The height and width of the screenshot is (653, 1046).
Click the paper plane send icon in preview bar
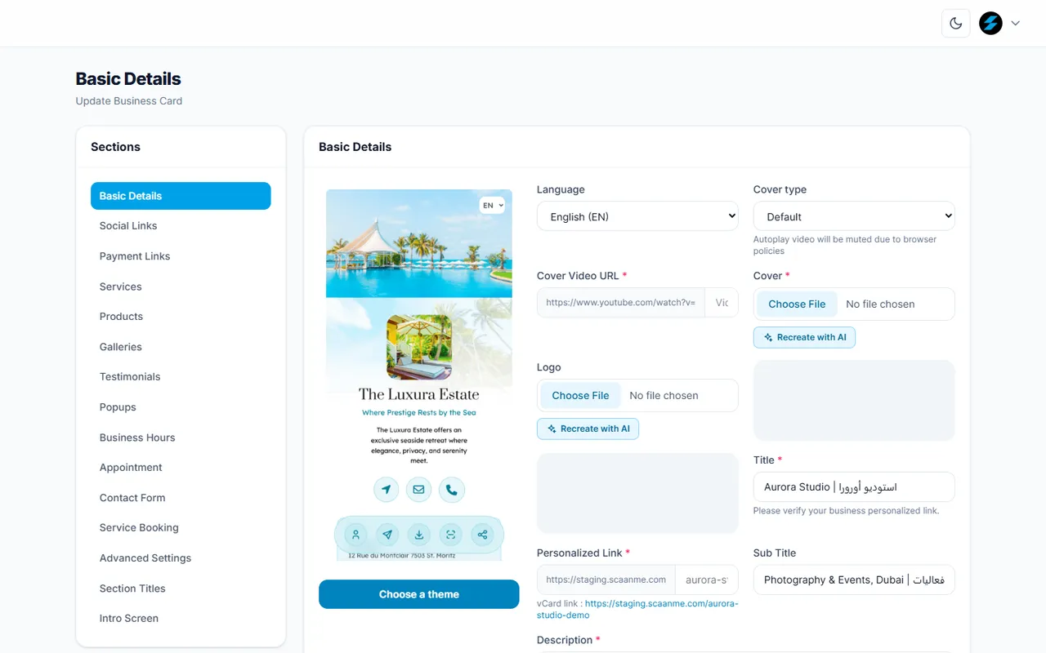(387, 535)
